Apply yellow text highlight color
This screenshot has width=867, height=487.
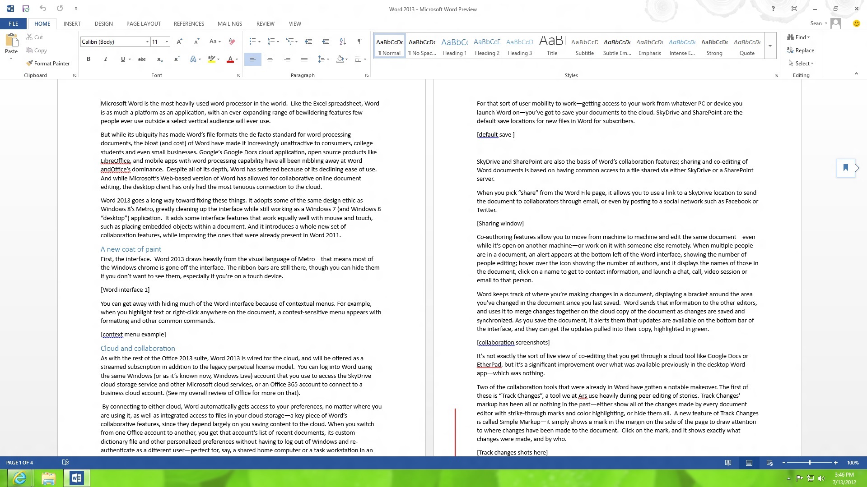click(x=211, y=59)
